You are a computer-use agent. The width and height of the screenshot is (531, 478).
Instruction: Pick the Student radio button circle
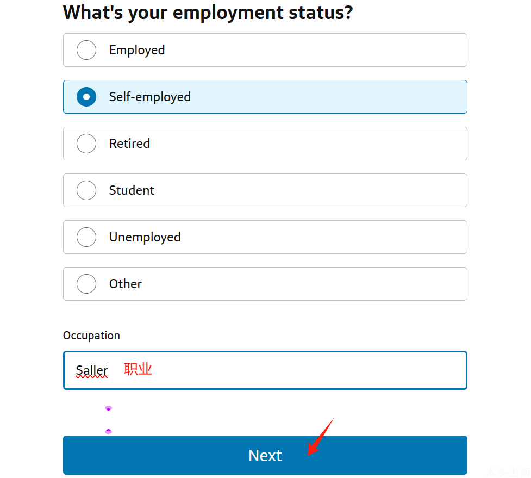pos(86,190)
